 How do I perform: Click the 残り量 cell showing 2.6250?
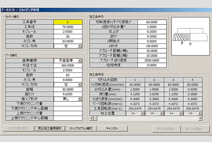[x=154, y=94]
